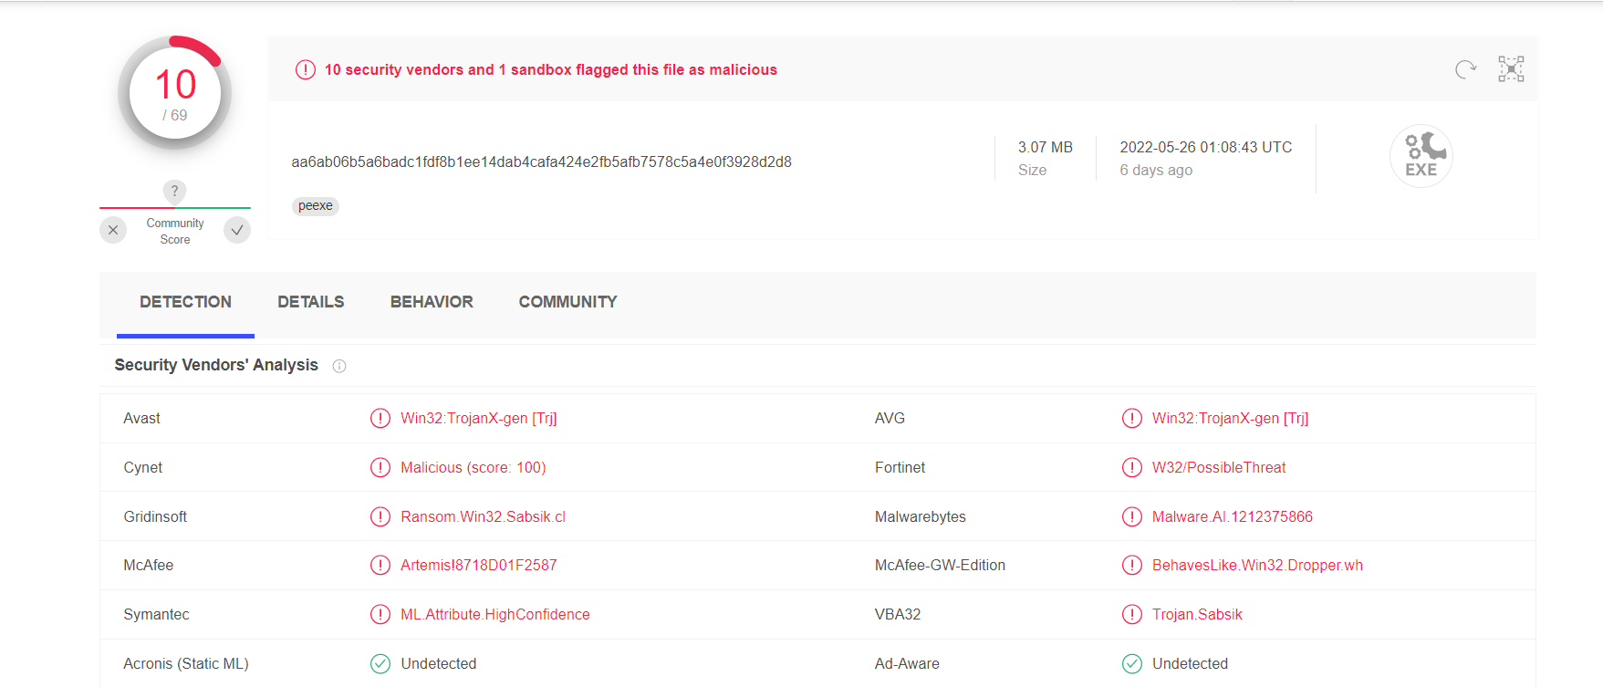Click the Acronis (Static ML) vendor name
The width and height of the screenshot is (1603, 687).
[x=186, y=663]
